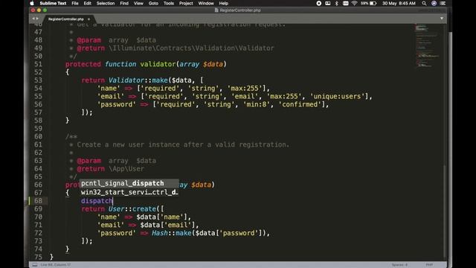Click the 'protected' keyword on line 51

pos(83,64)
